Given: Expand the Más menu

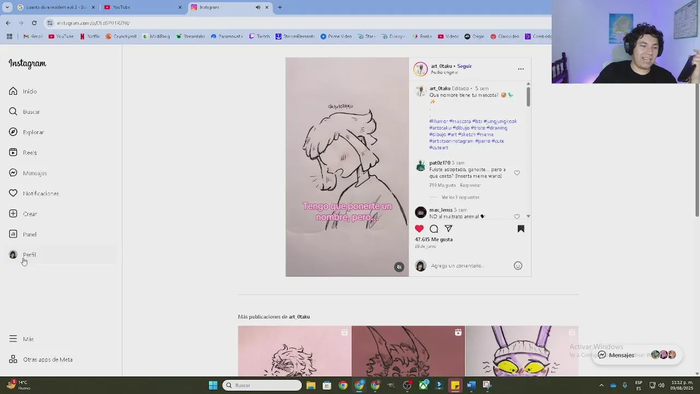Looking at the screenshot, I should click(x=21, y=339).
